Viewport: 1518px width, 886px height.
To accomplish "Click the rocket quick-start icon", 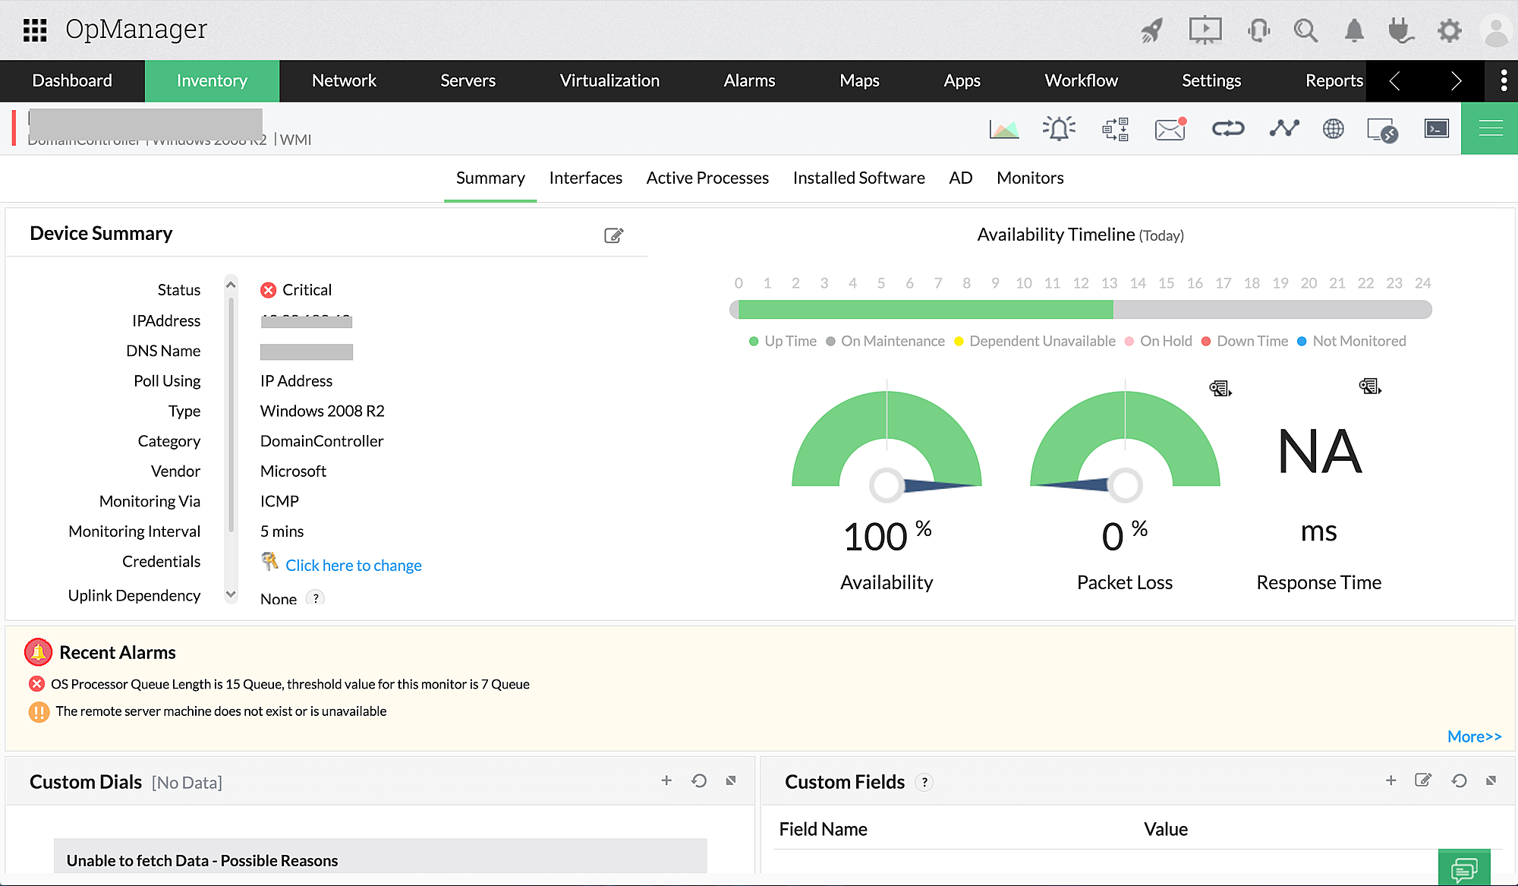I will pos(1152,31).
